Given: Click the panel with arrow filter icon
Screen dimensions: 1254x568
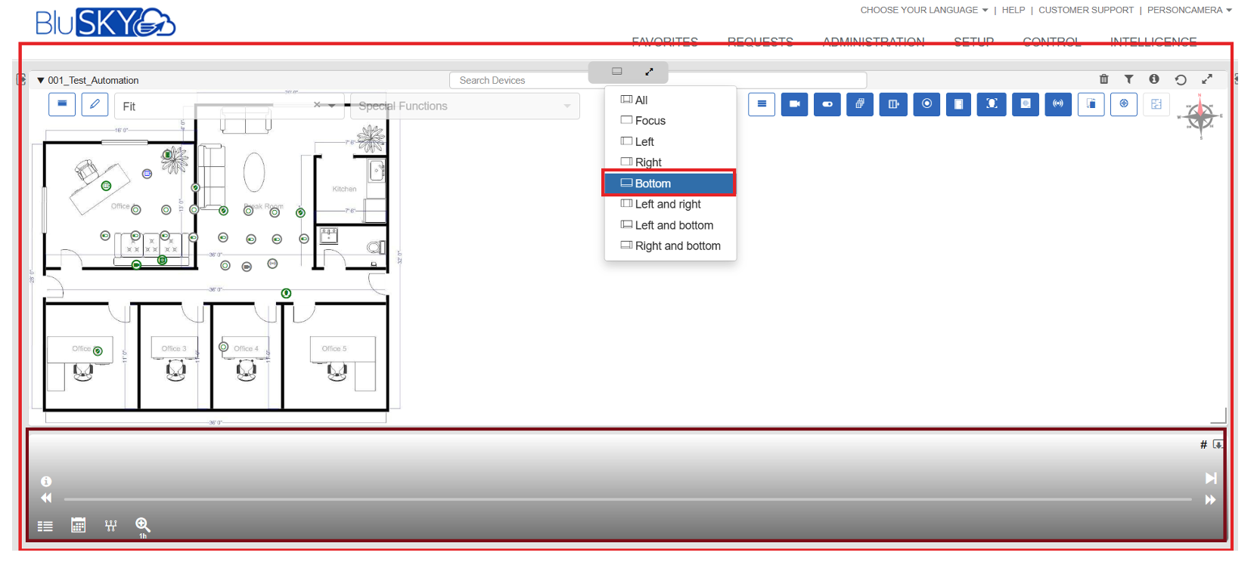Looking at the screenshot, I should coord(893,104).
